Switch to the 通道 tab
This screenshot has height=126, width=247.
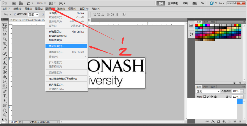point(206,87)
